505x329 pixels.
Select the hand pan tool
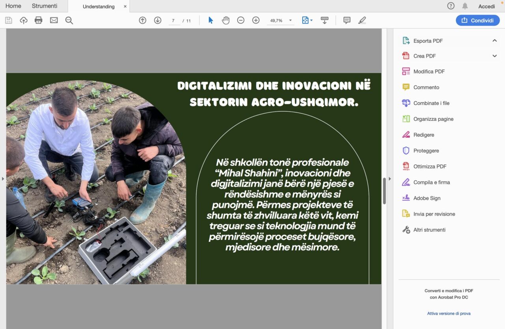(x=226, y=21)
